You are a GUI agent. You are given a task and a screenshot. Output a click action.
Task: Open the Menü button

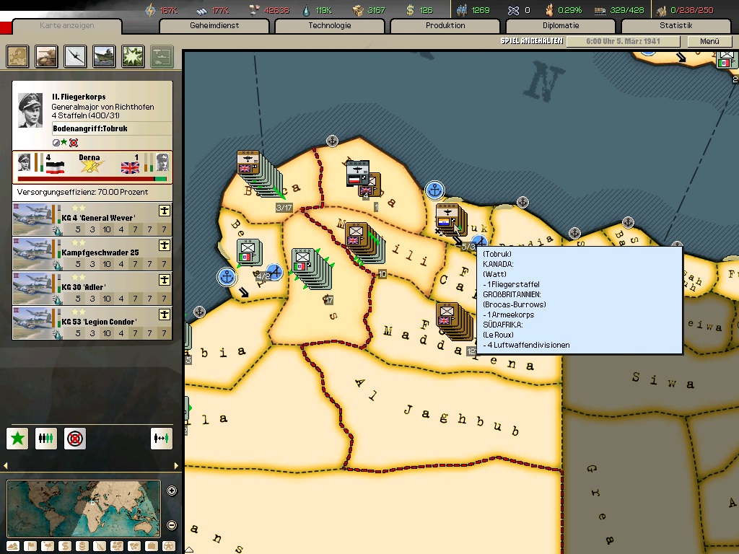pyautogui.click(x=709, y=42)
